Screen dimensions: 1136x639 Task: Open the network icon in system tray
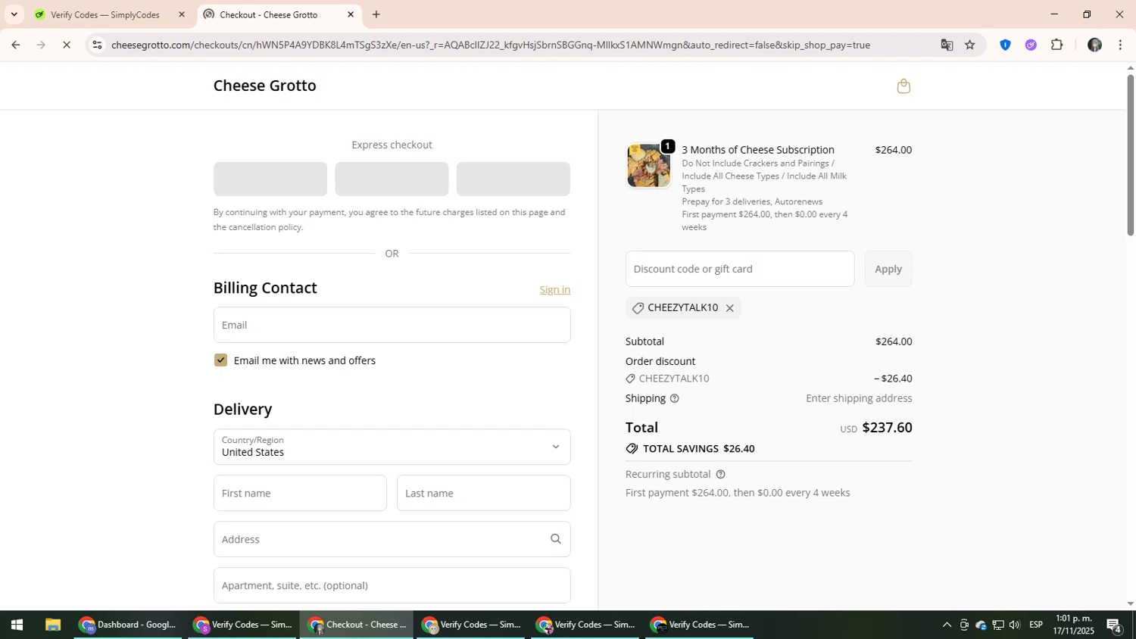998,625
